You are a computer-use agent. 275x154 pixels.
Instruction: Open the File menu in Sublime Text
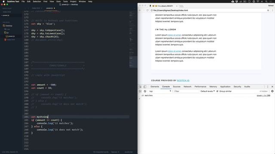(23, 1)
